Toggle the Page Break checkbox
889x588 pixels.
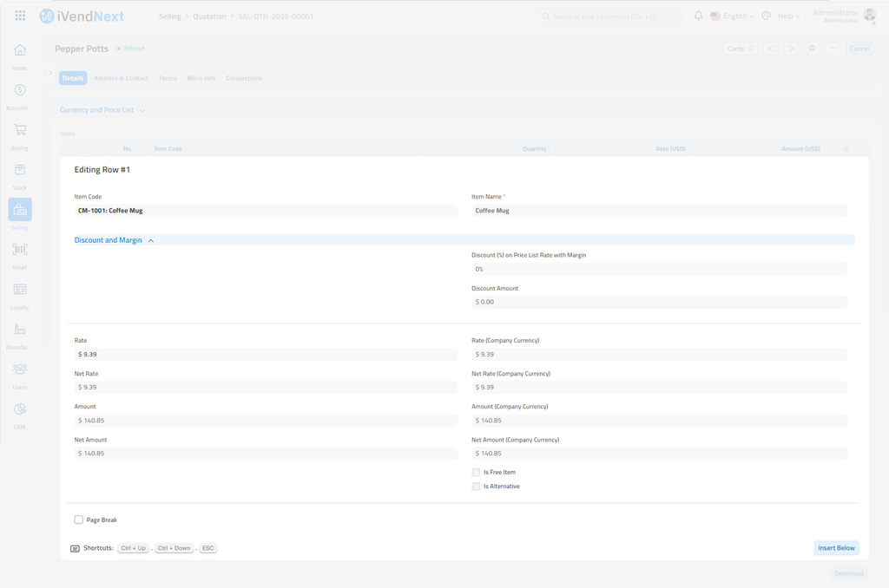(x=79, y=520)
